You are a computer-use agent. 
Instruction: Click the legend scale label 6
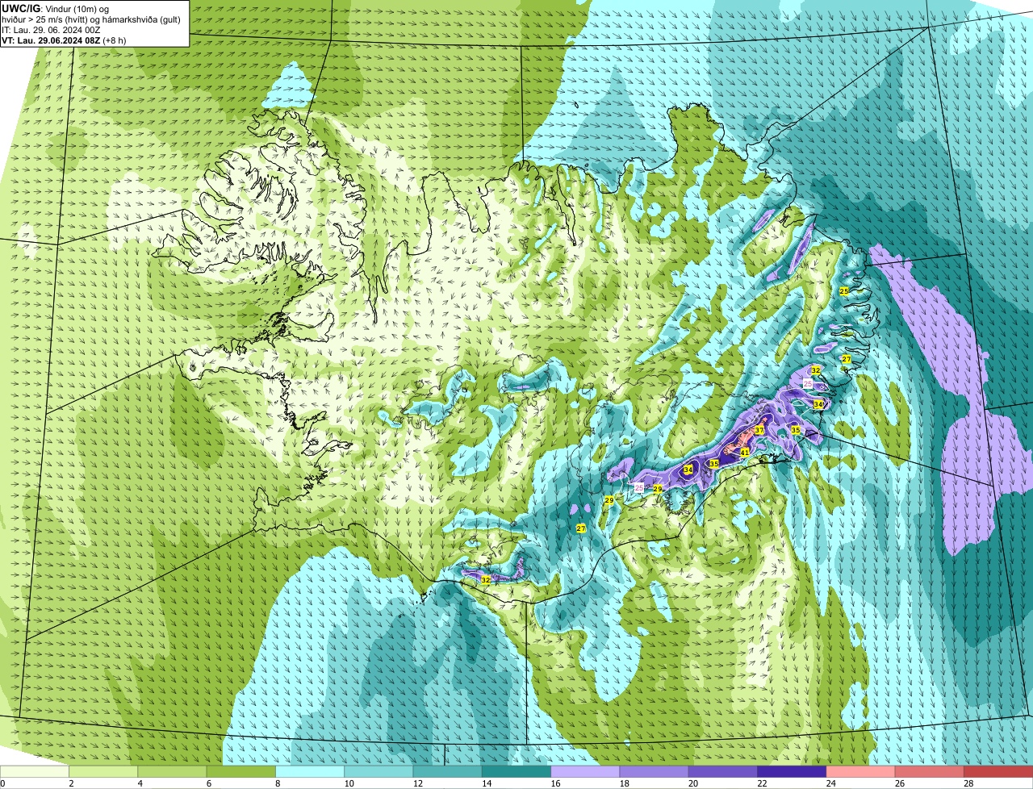[208, 783]
